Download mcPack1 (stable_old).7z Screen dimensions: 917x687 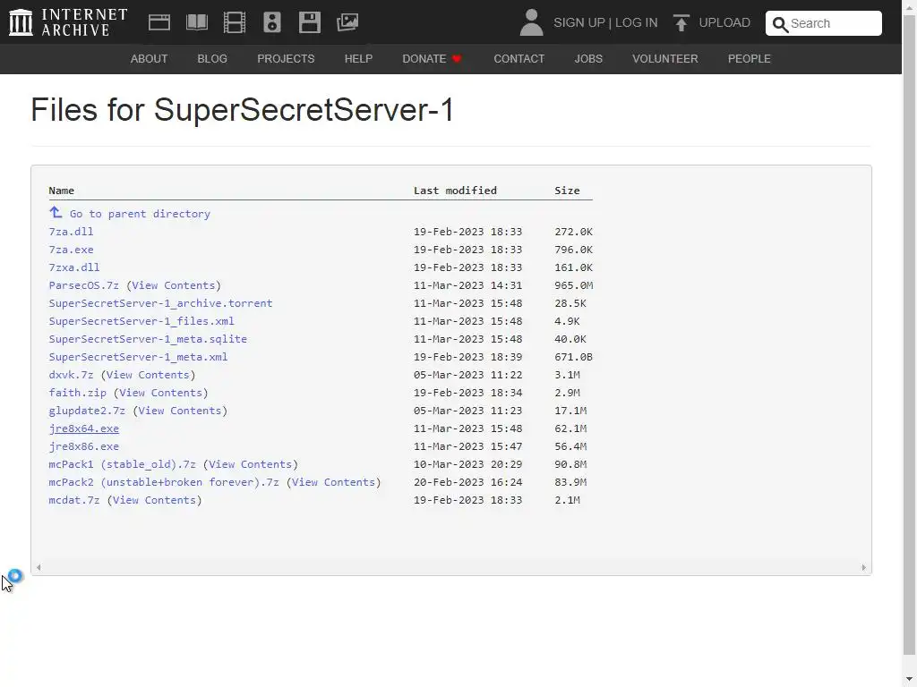(x=122, y=464)
